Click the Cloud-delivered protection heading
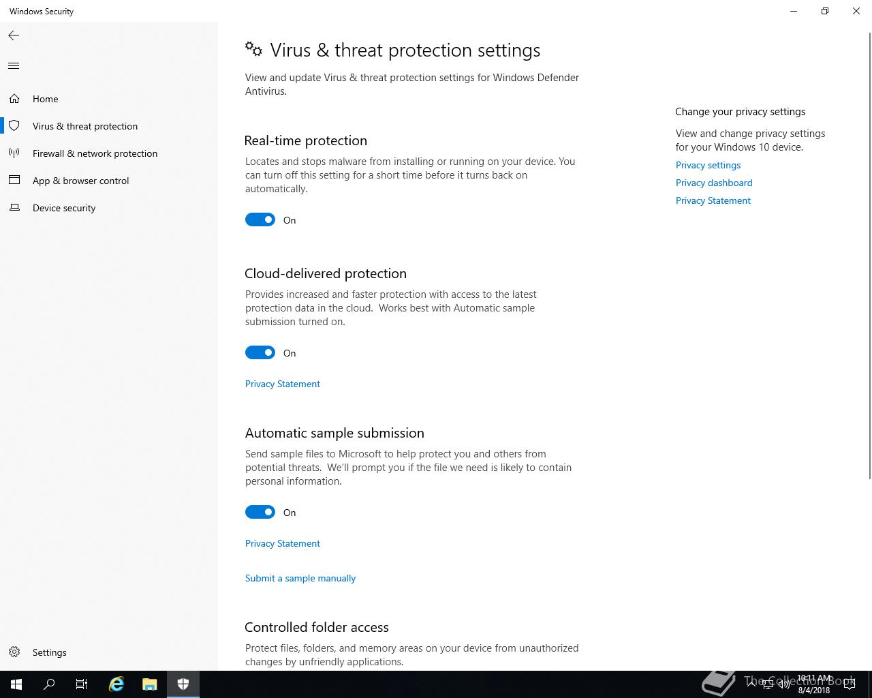This screenshot has width=872, height=698. click(x=326, y=273)
